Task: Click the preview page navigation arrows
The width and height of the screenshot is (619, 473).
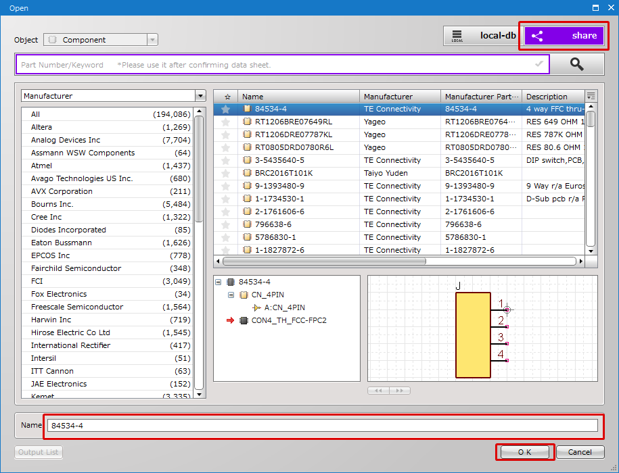Action: coord(389,391)
